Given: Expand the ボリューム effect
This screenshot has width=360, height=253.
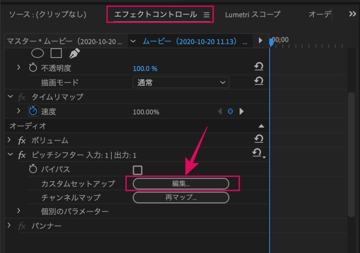Looking at the screenshot, I should point(9,140).
